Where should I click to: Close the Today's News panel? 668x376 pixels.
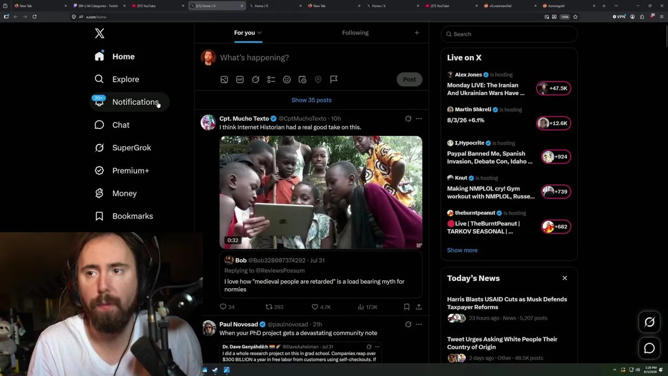565,278
